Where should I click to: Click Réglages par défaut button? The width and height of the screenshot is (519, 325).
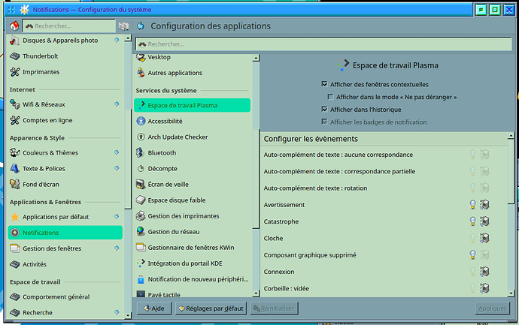[x=211, y=308]
